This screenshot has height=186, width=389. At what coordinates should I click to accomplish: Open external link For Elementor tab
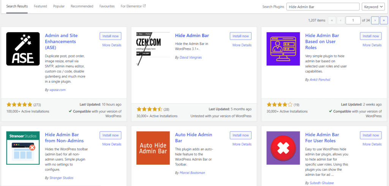133,6
